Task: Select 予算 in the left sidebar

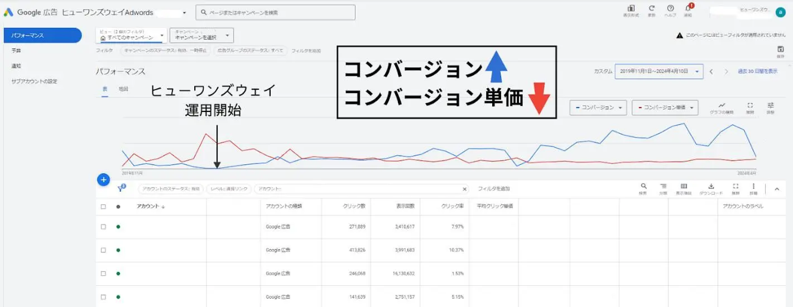Action: [17, 51]
